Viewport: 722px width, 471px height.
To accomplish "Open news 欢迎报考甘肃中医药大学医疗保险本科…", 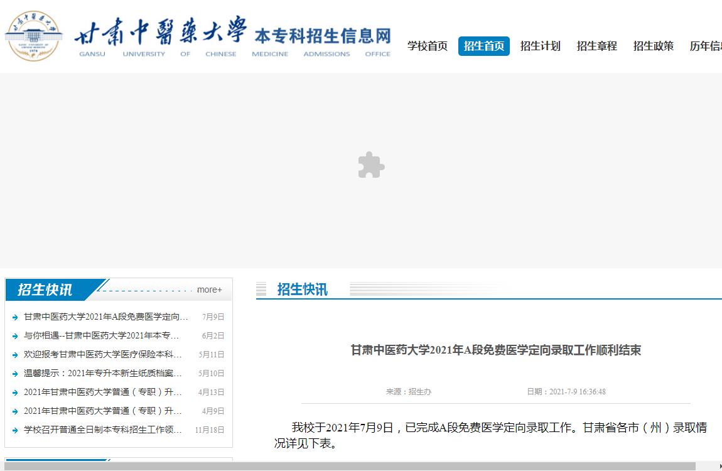I will pos(103,355).
